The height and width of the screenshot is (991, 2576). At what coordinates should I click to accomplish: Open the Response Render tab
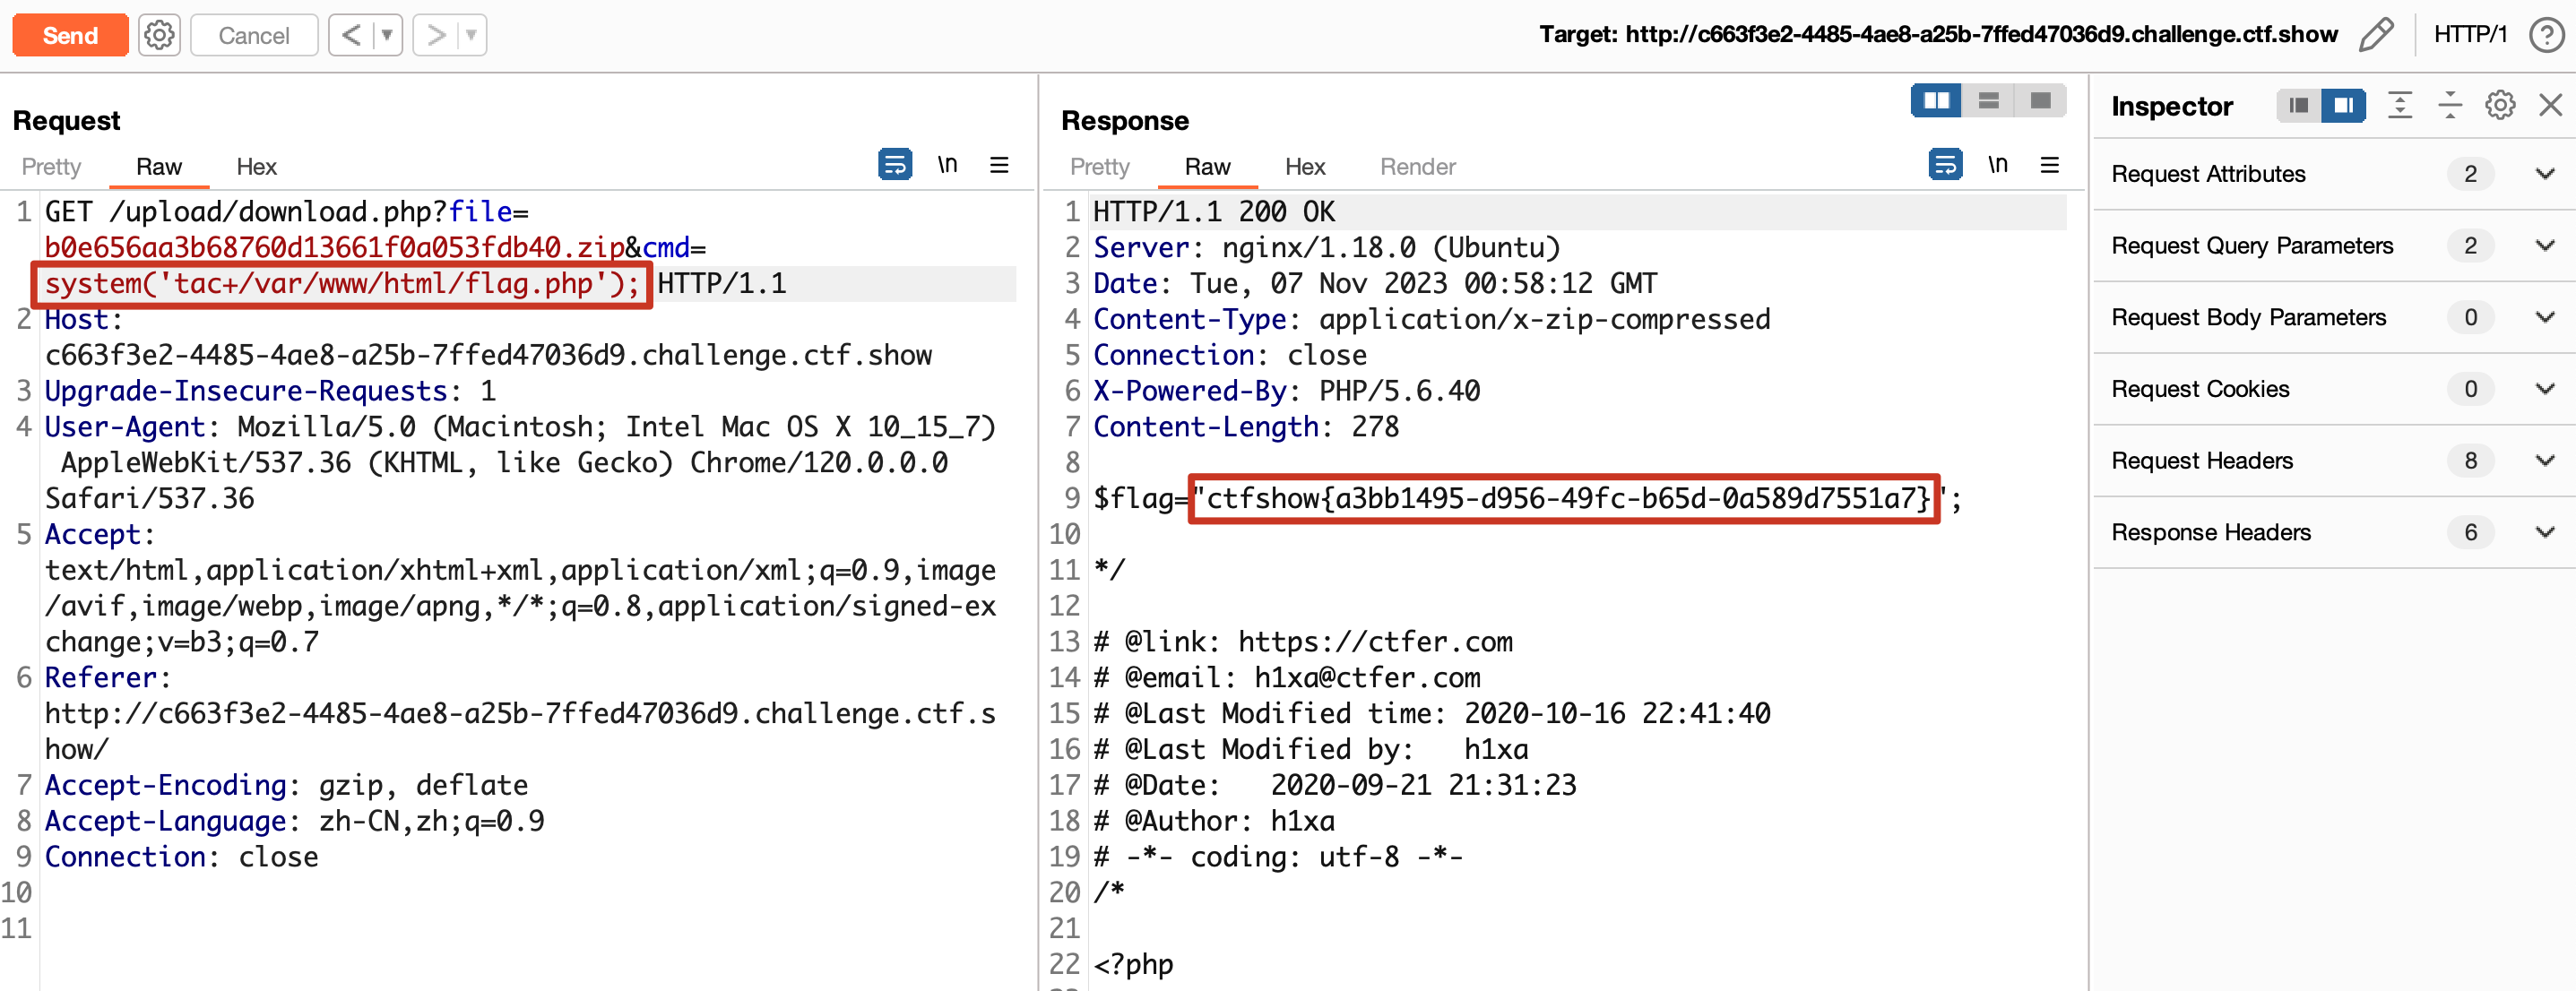click(1418, 167)
